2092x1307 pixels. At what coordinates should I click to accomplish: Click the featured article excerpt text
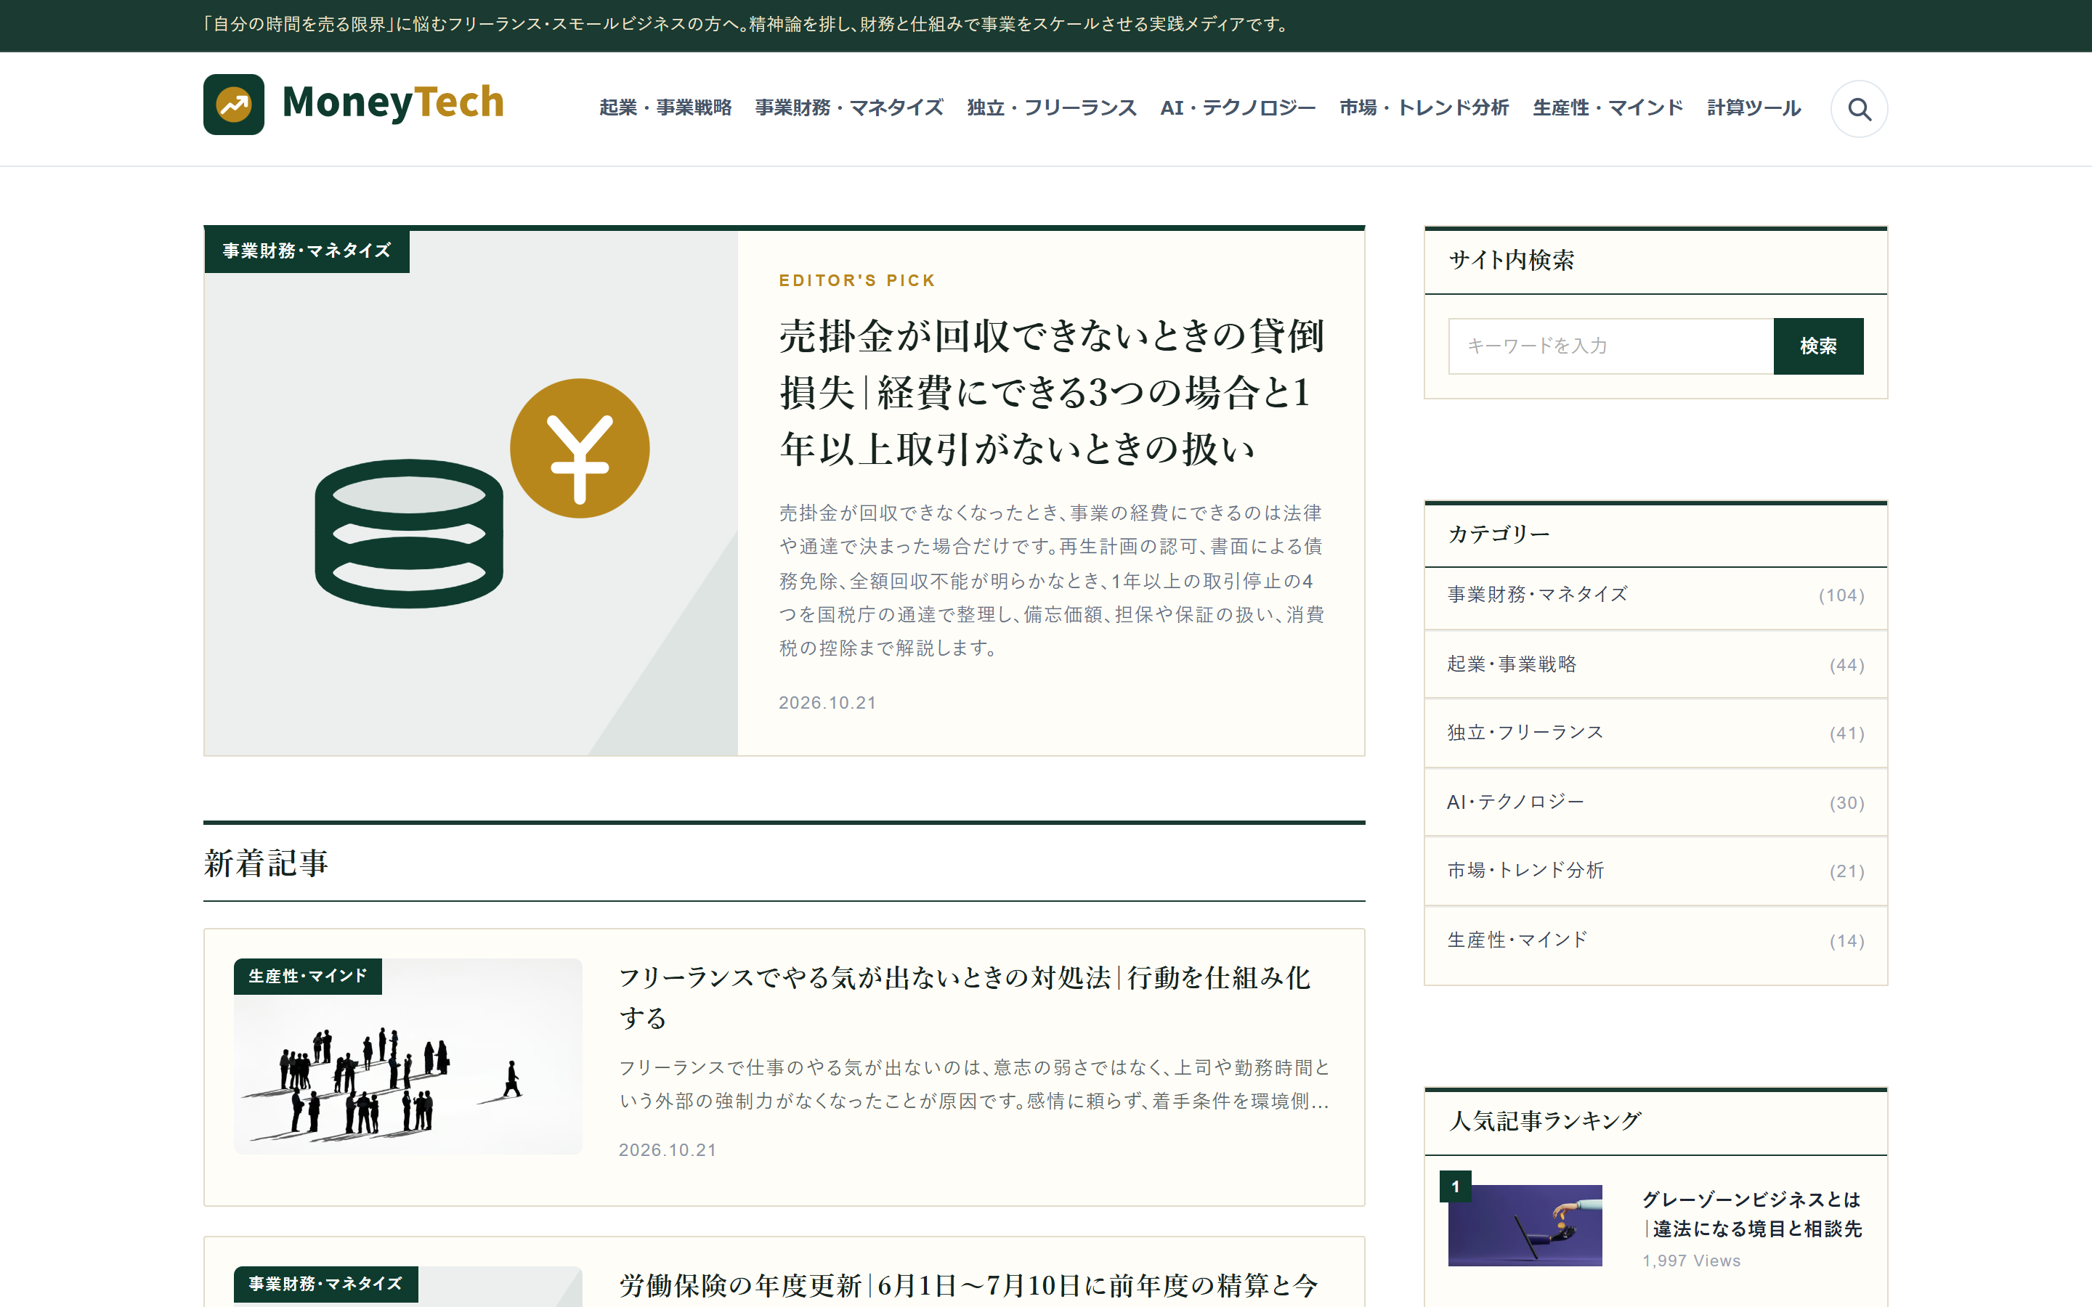tap(1051, 580)
